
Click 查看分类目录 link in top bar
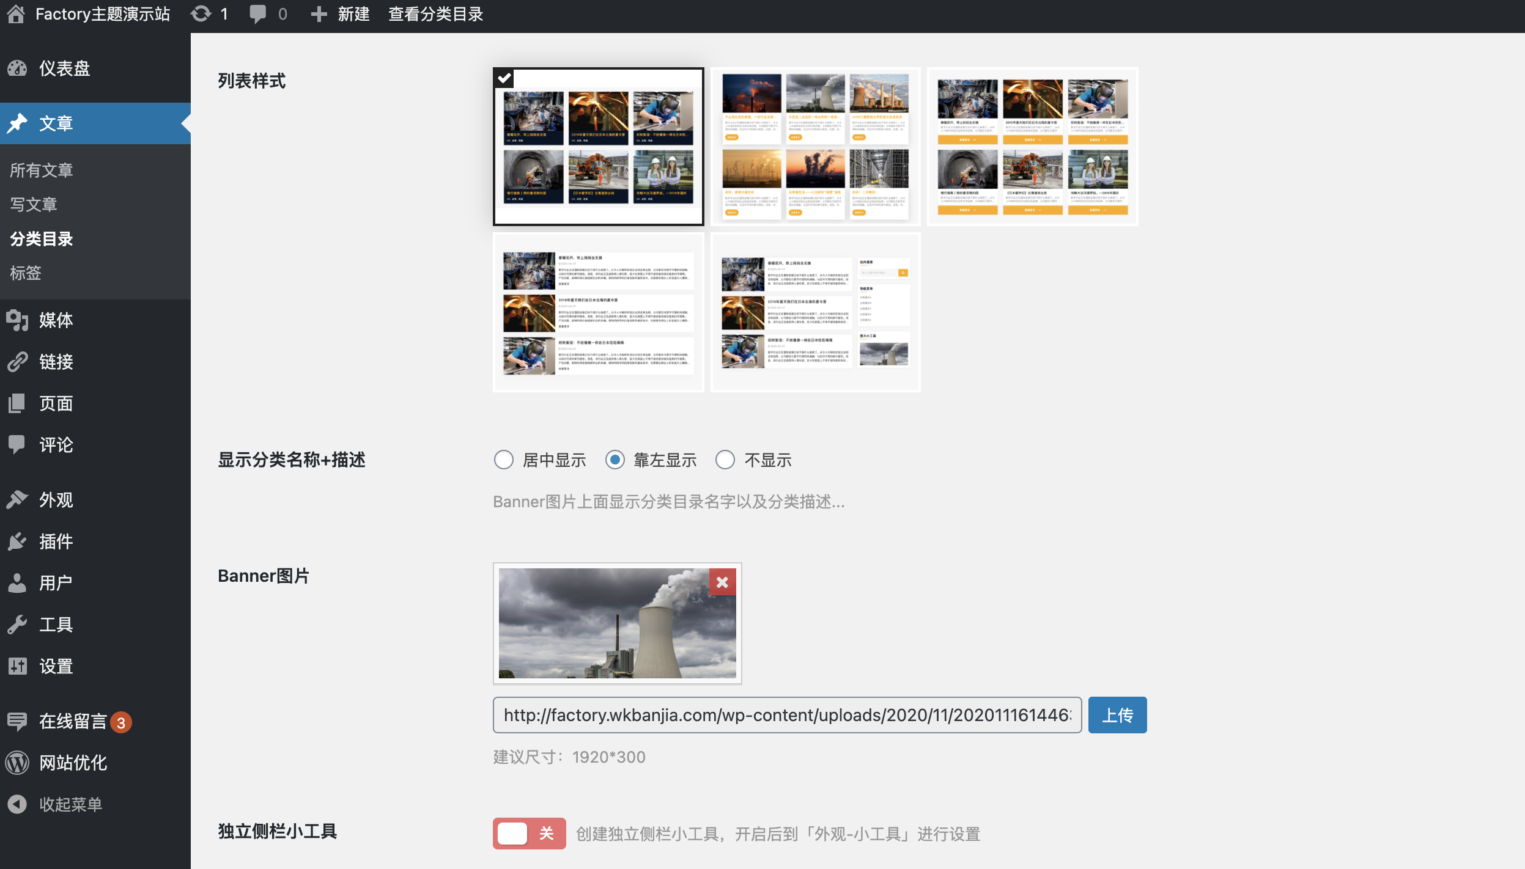click(436, 13)
